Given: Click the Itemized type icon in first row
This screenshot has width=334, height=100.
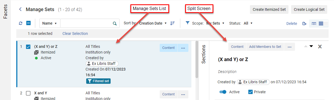Looking at the screenshot, I should click(x=36, y=52).
